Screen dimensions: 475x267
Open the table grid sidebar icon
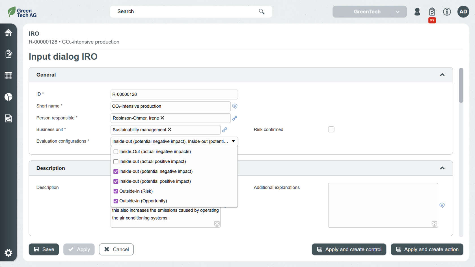click(x=8, y=75)
